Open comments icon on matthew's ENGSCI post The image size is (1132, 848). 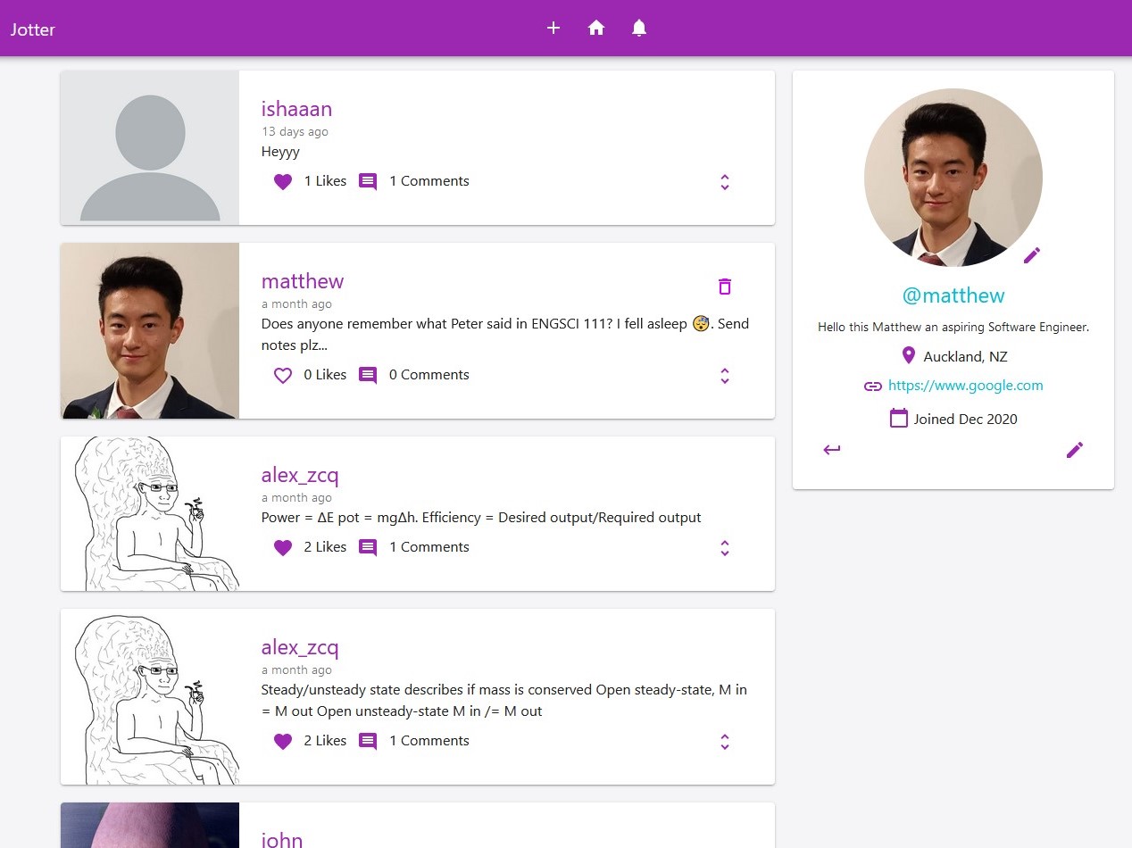coord(368,375)
